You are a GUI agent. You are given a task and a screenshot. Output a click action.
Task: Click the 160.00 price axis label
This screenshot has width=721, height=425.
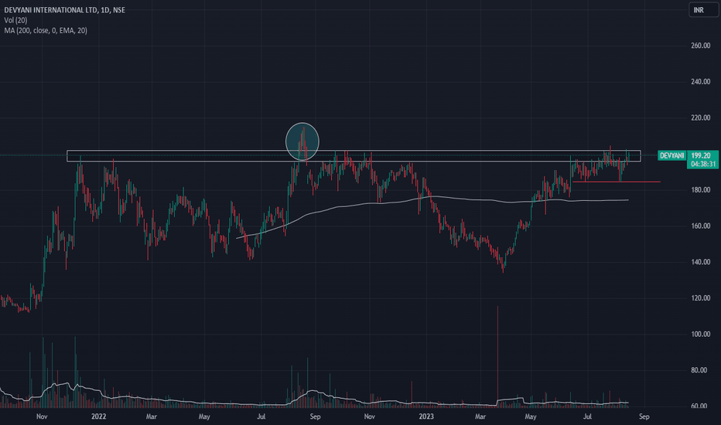click(700, 226)
